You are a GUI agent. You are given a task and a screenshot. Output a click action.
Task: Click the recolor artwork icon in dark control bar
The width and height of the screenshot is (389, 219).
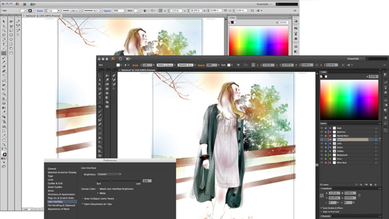click(x=238, y=65)
